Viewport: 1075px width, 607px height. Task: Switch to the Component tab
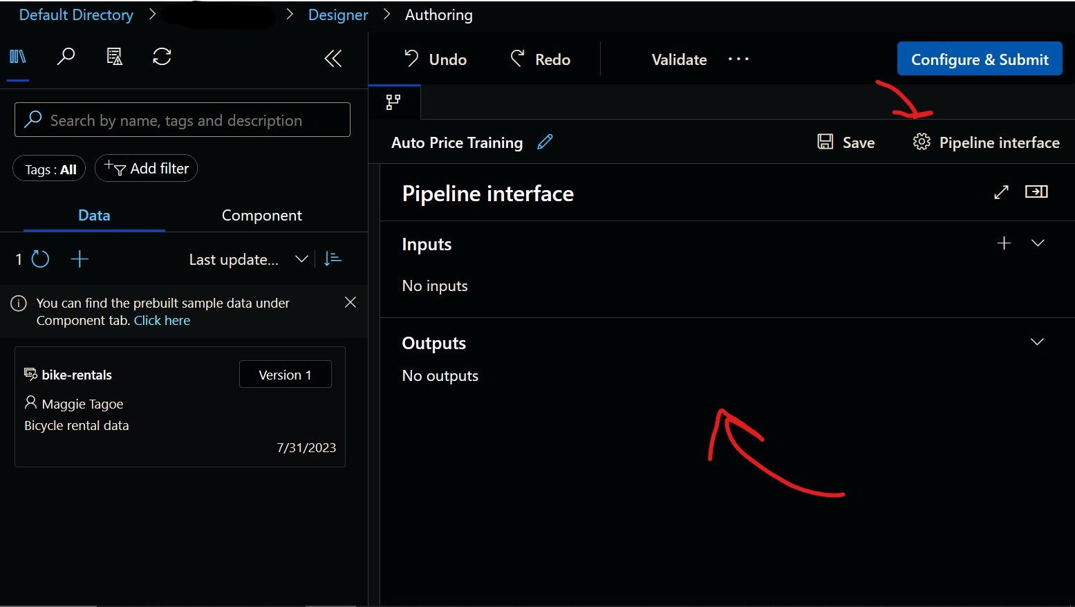pos(261,215)
